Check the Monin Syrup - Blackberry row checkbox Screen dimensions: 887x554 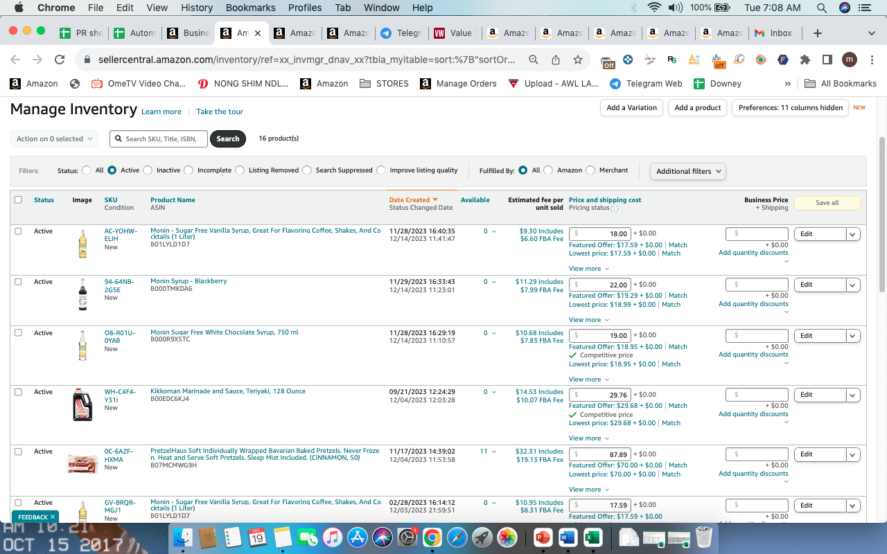click(x=19, y=282)
